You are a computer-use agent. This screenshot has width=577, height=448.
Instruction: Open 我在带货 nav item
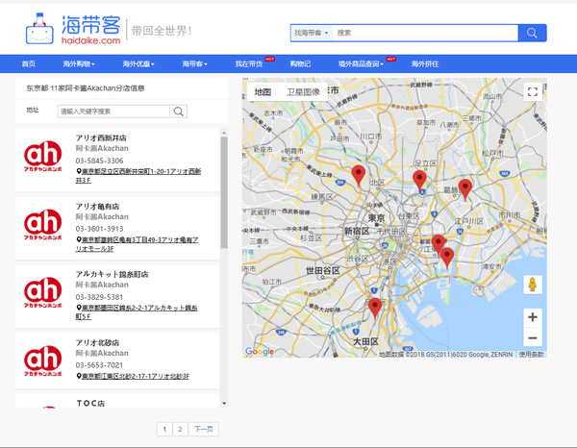249,64
